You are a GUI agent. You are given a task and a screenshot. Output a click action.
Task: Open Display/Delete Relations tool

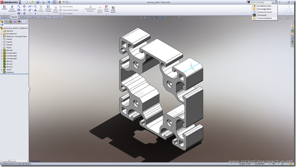91,9
